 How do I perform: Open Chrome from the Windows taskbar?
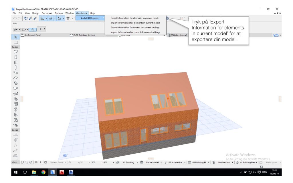point(43,172)
